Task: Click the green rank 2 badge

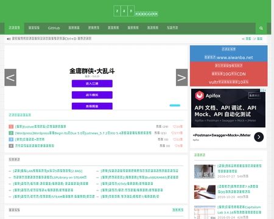Action: (11, 133)
